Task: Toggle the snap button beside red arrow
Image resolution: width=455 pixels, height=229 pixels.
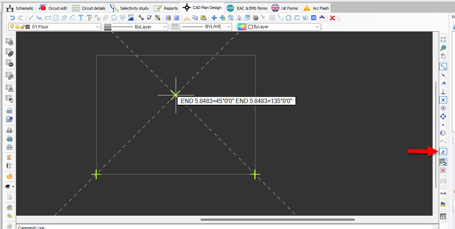Action: tap(443, 152)
